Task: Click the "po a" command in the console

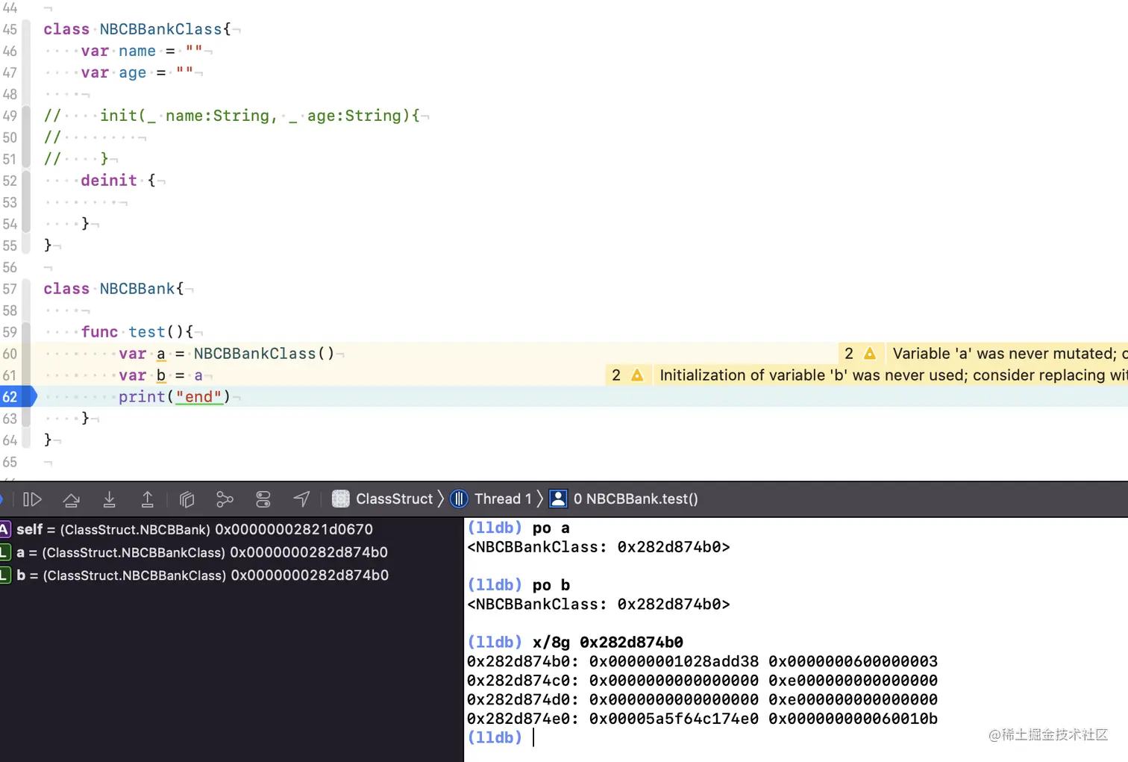Action: coord(551,528)
